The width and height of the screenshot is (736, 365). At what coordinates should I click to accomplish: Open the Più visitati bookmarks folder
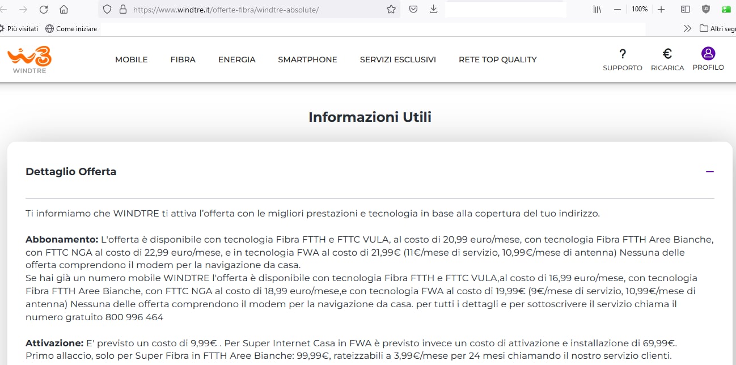[x=19, y=28]
